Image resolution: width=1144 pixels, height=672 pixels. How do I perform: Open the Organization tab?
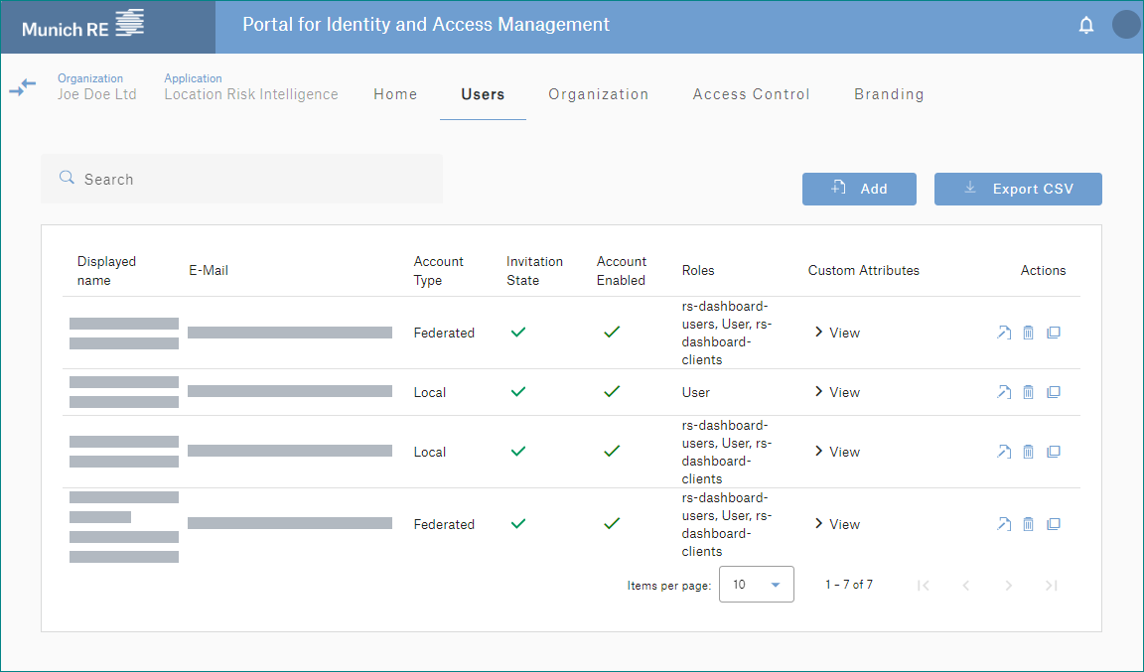coord(598,94)
